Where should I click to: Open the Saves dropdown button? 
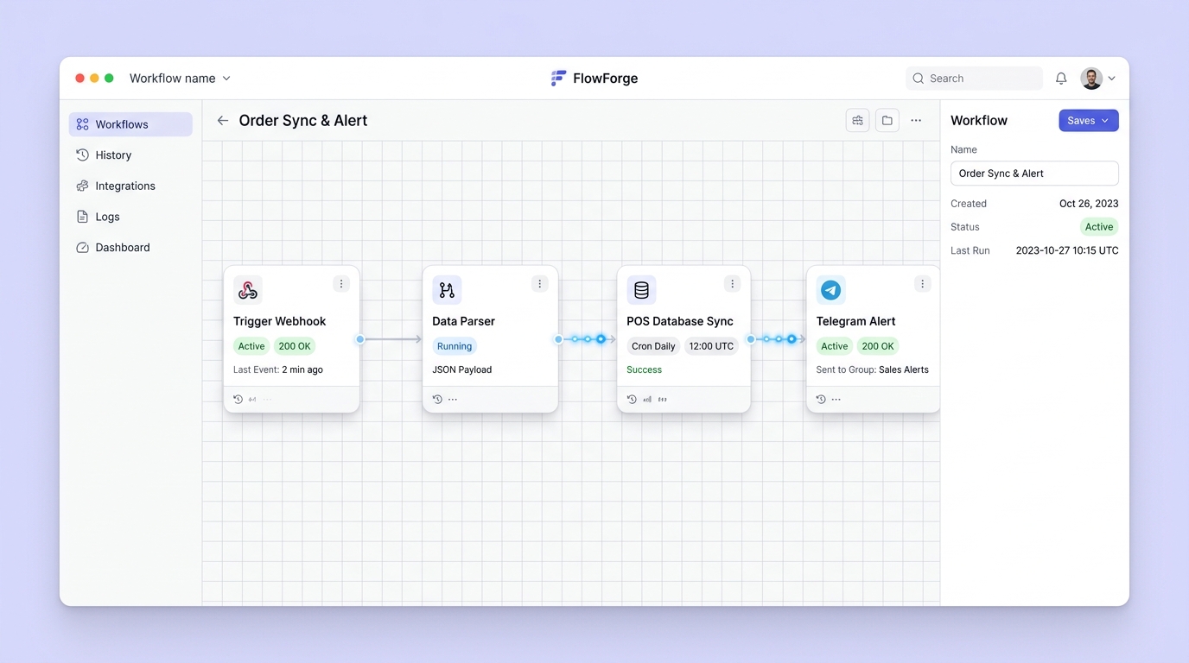coord(1089,121)
